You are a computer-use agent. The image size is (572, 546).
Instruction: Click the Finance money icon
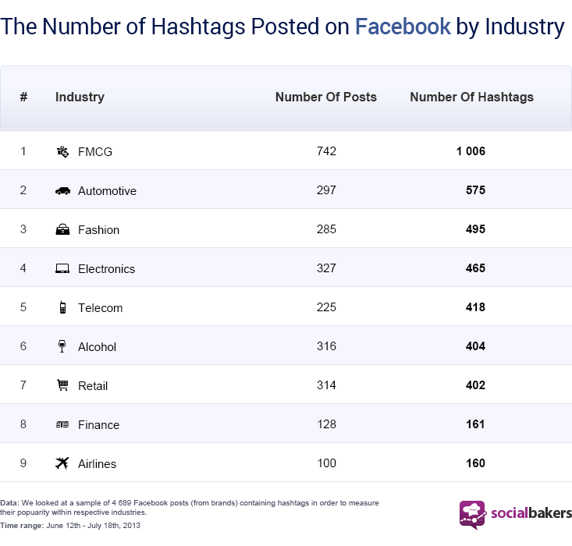point(62,424)
